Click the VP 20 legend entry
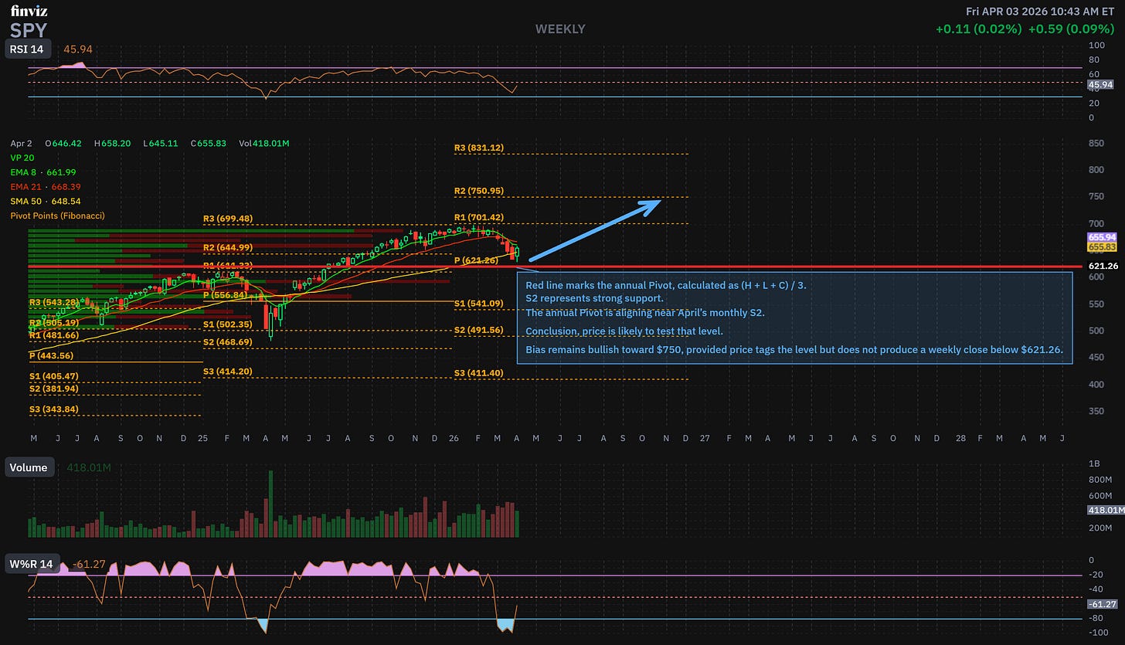1125x645 pixels. tap(22, 158)
